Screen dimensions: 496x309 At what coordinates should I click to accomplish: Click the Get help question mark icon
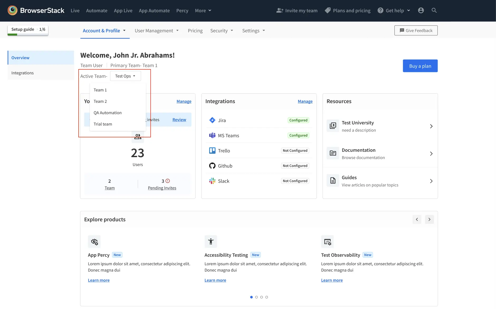click(x=380, y=10)
